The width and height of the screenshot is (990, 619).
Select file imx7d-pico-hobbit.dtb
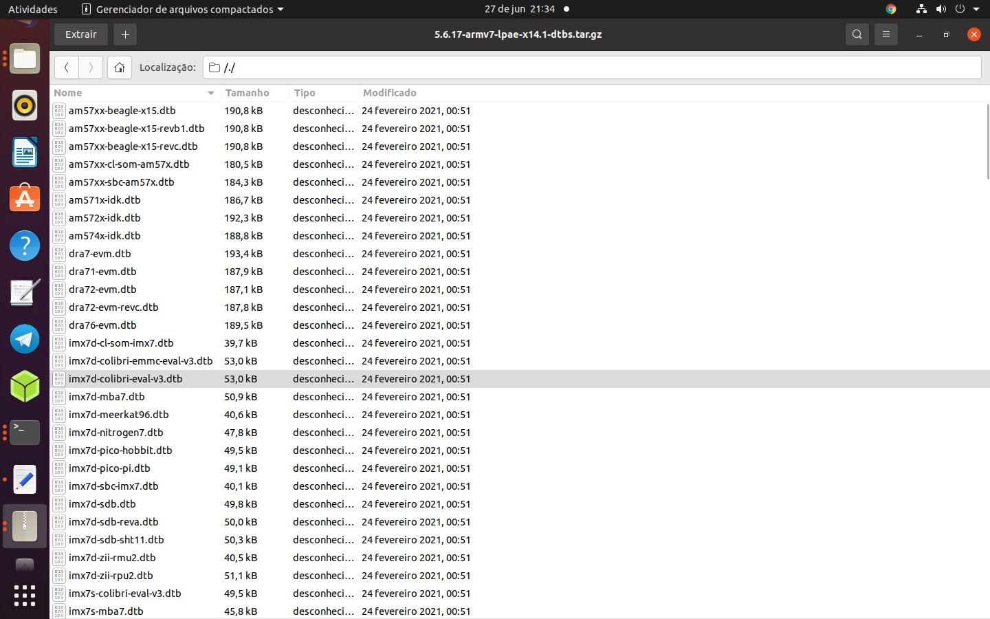tap(520, 450)
